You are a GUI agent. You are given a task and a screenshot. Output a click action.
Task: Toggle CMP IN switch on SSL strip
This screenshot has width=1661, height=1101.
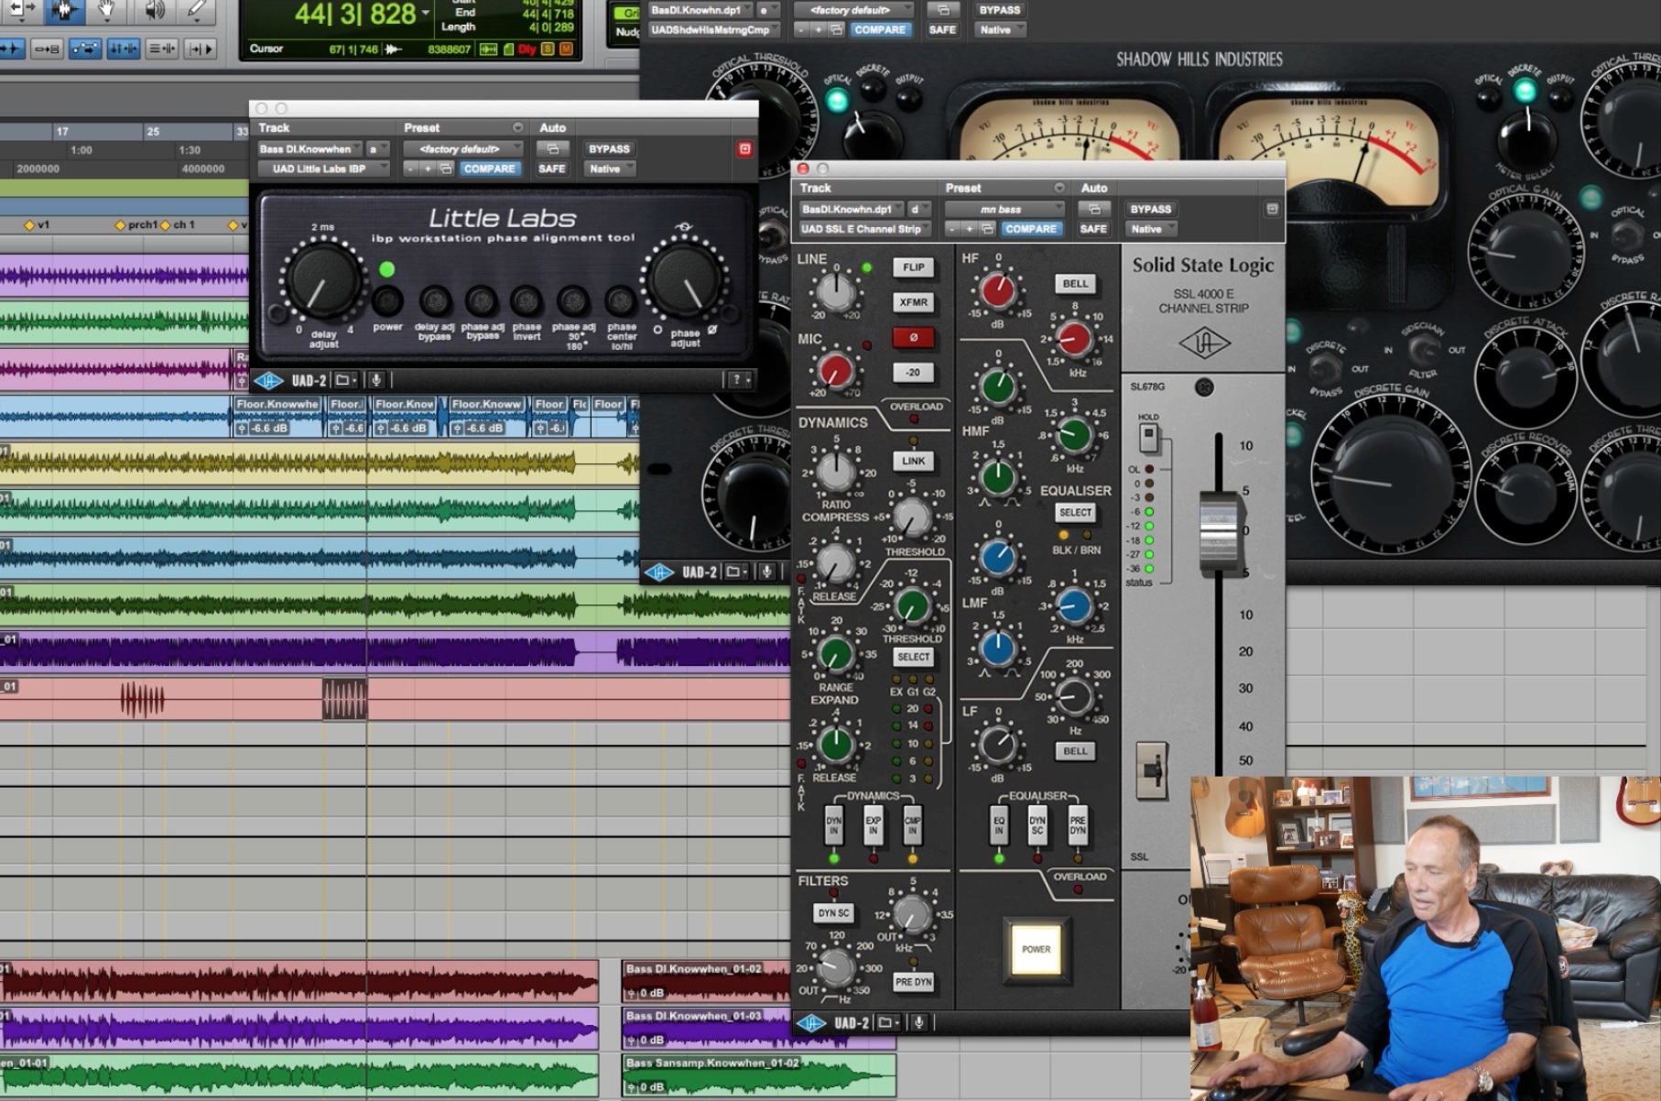[x=912, y=823]
